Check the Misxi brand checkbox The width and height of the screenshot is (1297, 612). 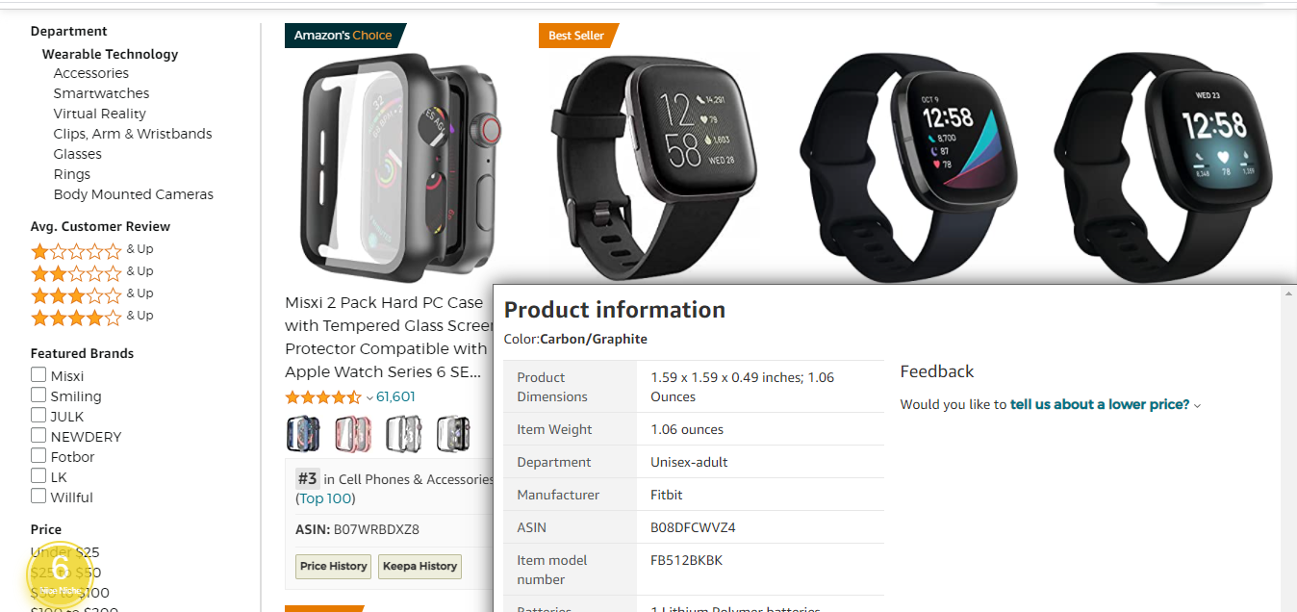pos(38,374)
